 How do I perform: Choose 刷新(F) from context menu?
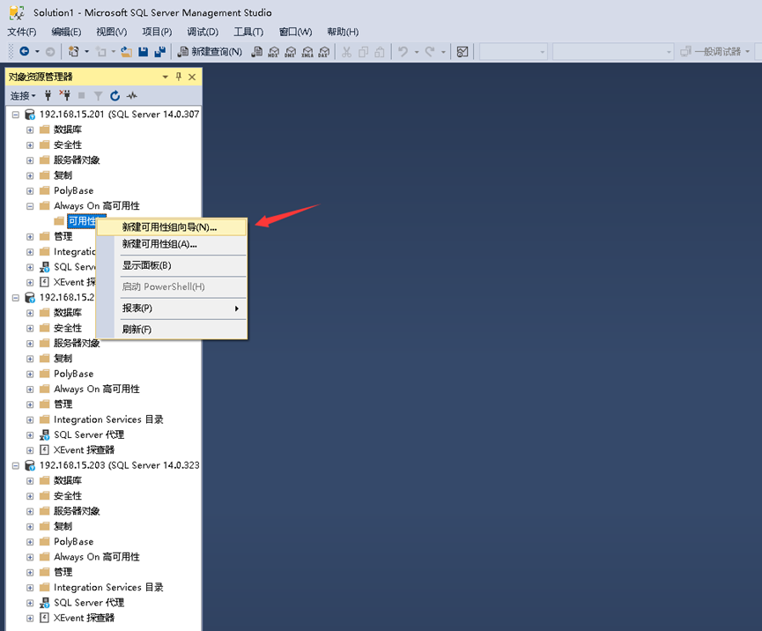(x=172, y=330)
